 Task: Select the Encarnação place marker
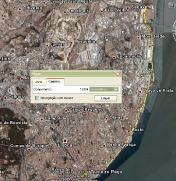coord(114,57)
